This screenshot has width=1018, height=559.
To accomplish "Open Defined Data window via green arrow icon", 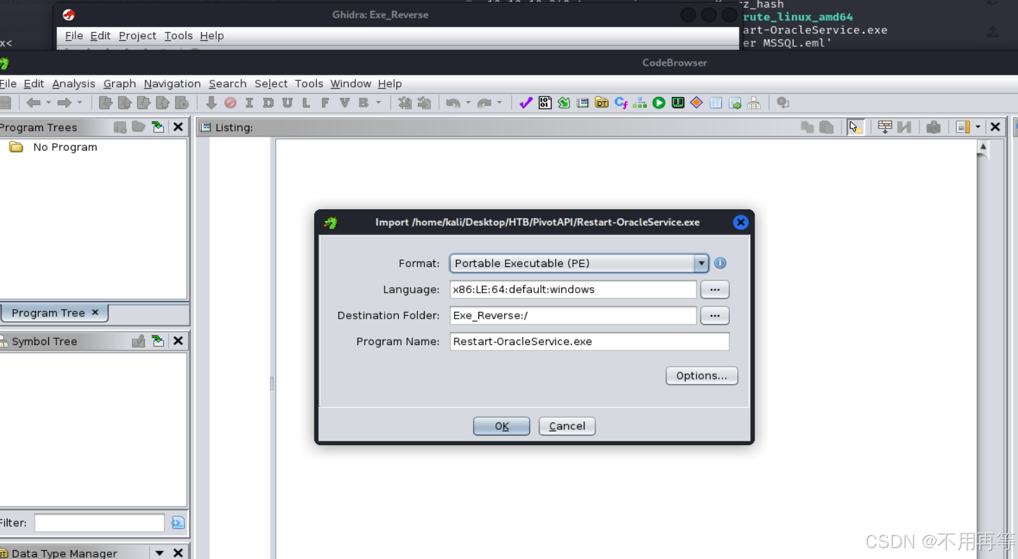I will point(564,103).
